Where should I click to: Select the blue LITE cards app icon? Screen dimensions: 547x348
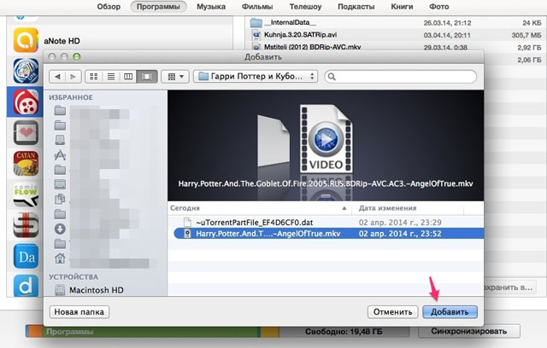pyautogui.click(x=26, y=71)
